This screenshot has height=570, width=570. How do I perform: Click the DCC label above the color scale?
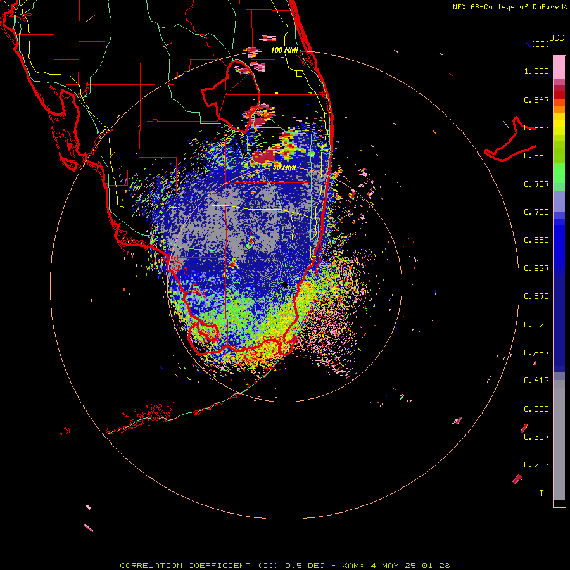(x=556, y=38)
